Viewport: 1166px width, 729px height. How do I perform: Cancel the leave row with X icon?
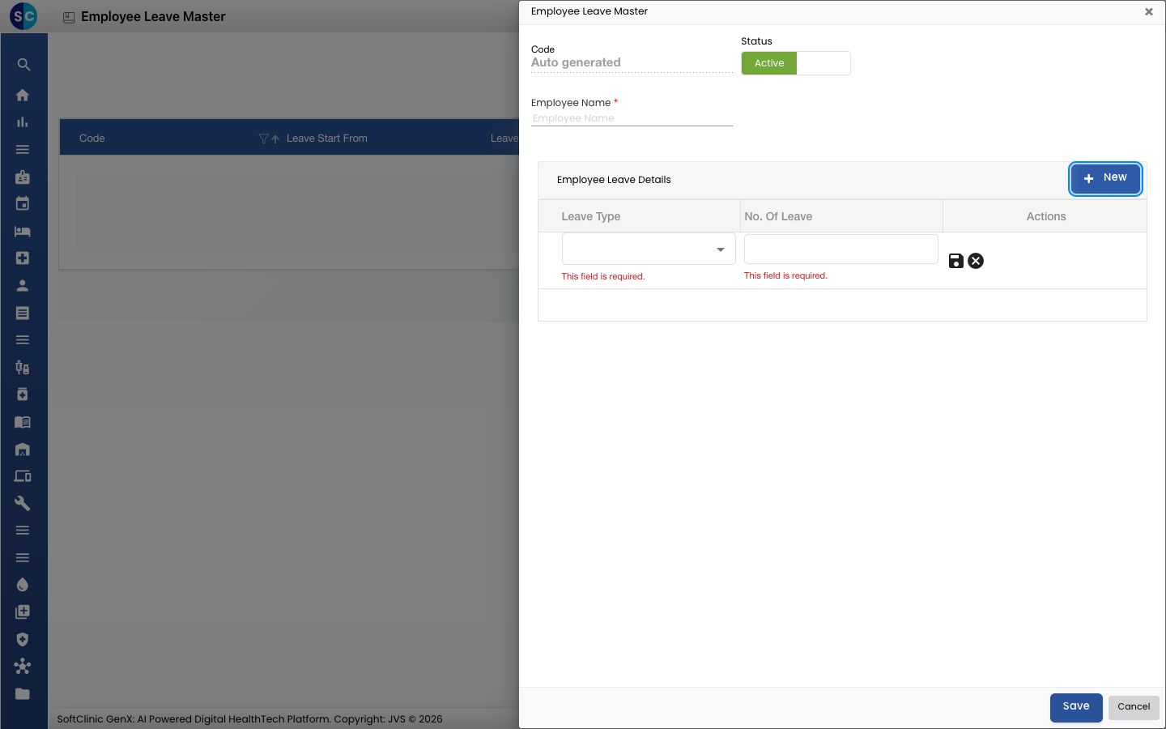976,261
